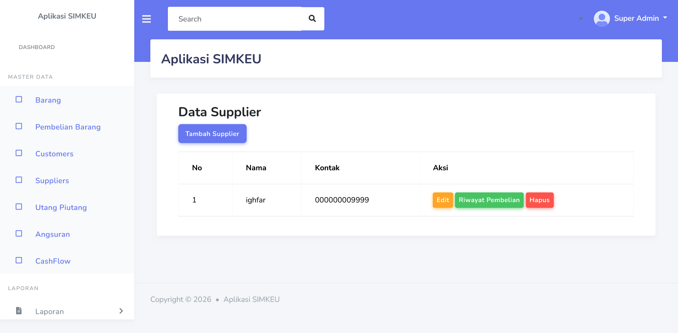The width and height of the screenshot is (678, 333).
Task: Toggle the hamburger sidebar menu icon
Action: 146,19
